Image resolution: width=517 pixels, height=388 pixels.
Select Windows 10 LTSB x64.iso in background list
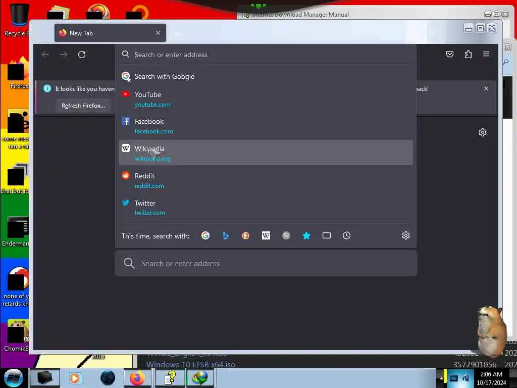point(190,364)
